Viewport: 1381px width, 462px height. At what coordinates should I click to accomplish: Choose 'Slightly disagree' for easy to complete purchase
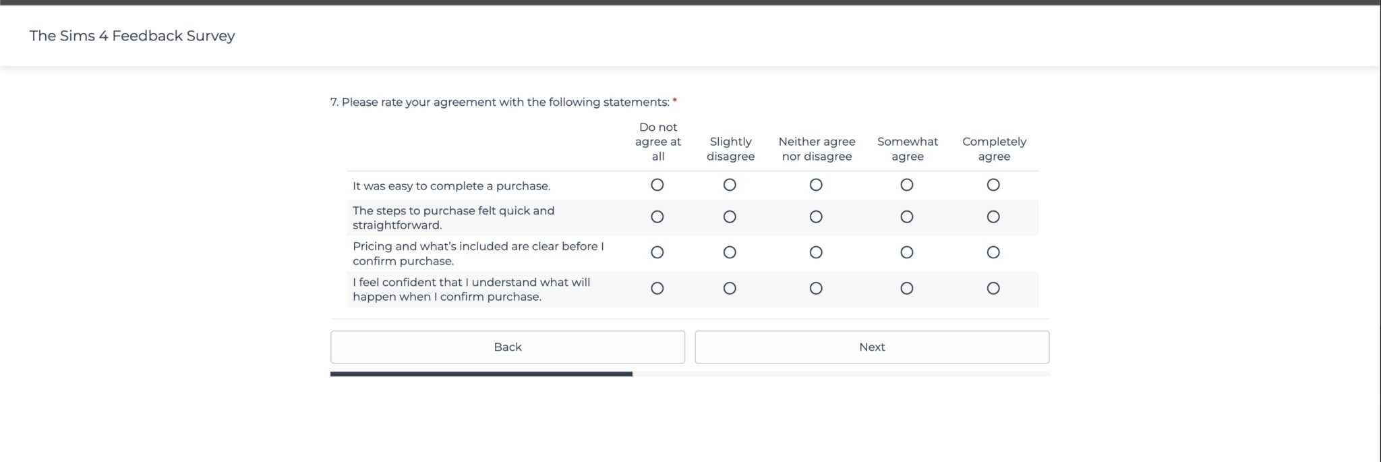(730, 185)
